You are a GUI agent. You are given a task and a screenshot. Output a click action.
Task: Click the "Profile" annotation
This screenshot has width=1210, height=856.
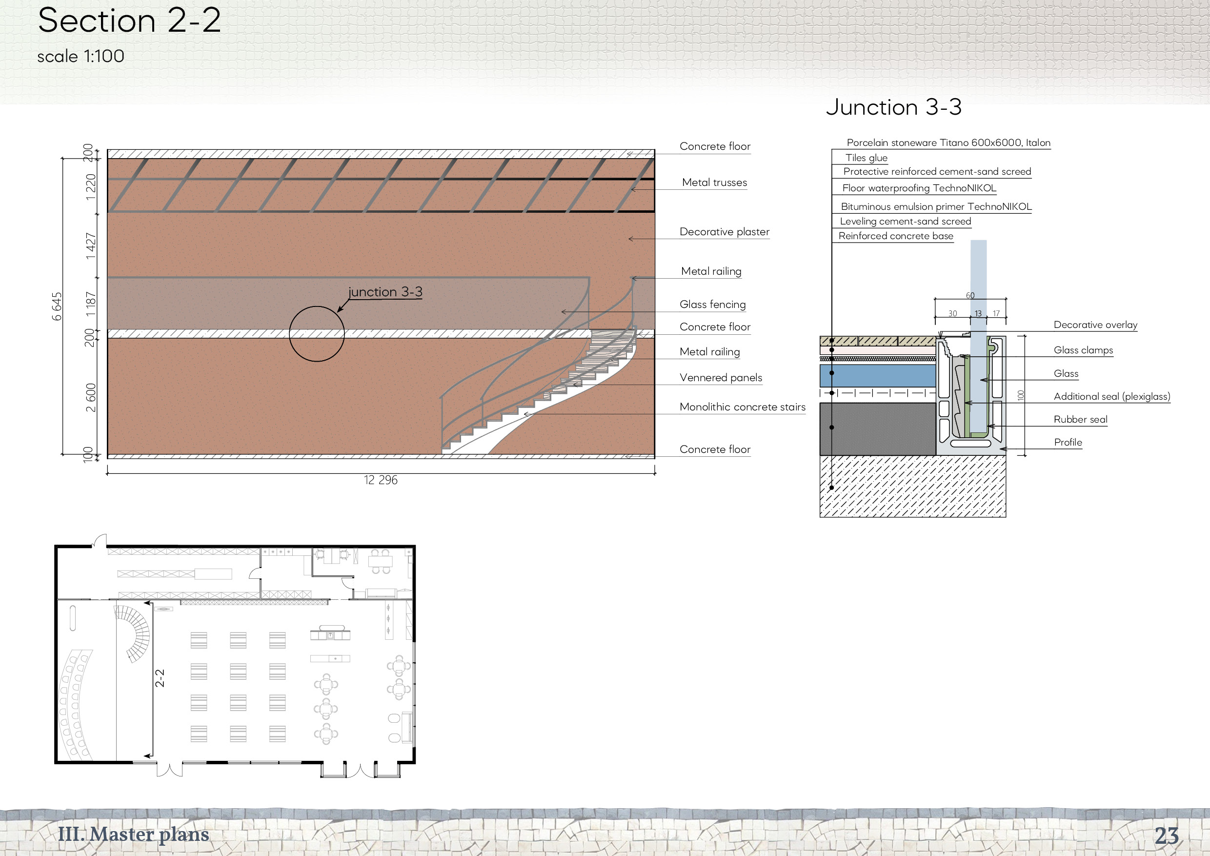pyautogui.click(x=1068, y=442)
